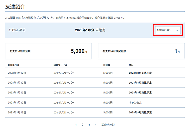Screen dimensions: 190x132
Task: Click the last row's エックスサーバー service
Action: click(x=64, y=112)
